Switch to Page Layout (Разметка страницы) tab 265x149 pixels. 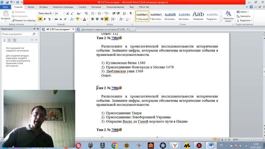coord(63,7)
